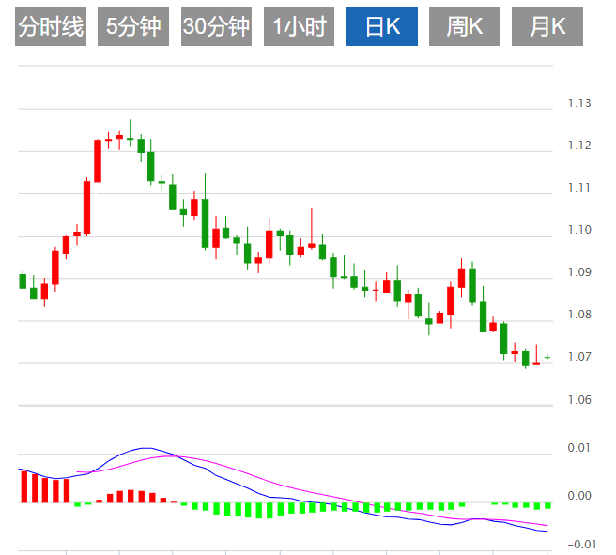Select the active 日K tab
Screen dimensions: 616x555
pos(382,26)
